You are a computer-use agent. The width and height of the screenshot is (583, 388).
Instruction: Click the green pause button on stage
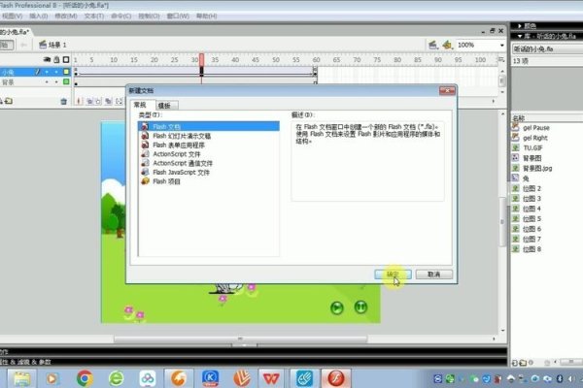pos(360,307)
